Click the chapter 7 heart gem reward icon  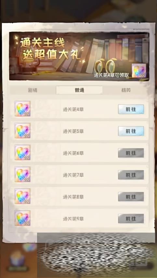(22, 174)
